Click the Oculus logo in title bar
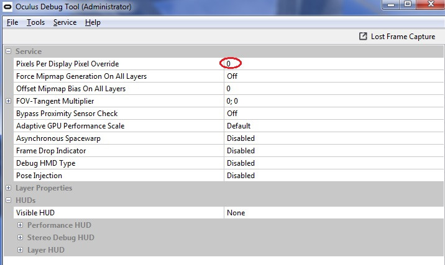445x265 pixels. (x=7, y=7)
